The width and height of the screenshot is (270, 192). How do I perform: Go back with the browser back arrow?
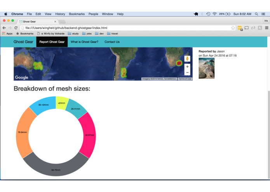(x=4, y=28)
